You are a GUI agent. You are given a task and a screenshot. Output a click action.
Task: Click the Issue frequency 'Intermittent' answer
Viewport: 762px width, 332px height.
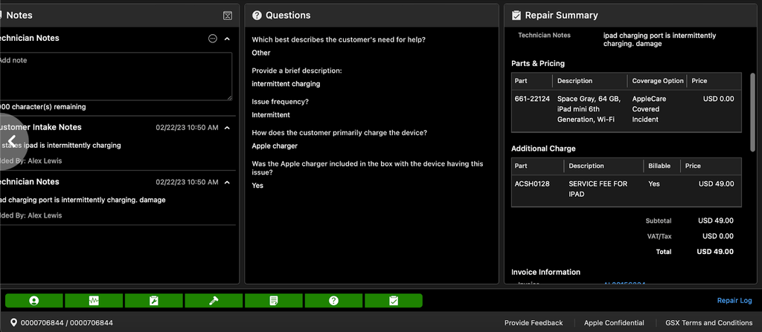click(x=271, y=115)
